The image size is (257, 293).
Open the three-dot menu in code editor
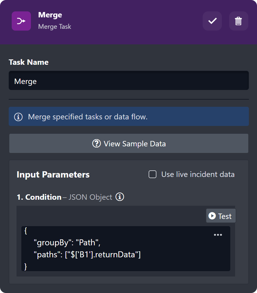pos(218,235)
